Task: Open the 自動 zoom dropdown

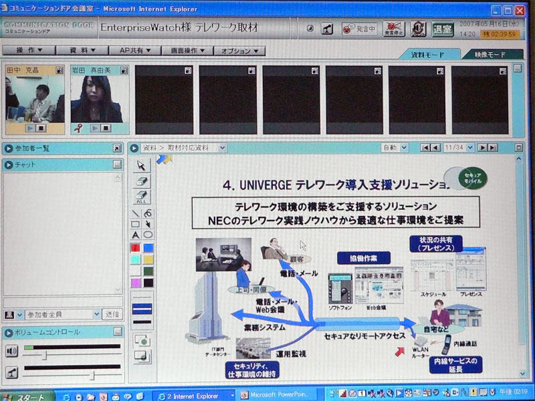Action: [404, 148]
